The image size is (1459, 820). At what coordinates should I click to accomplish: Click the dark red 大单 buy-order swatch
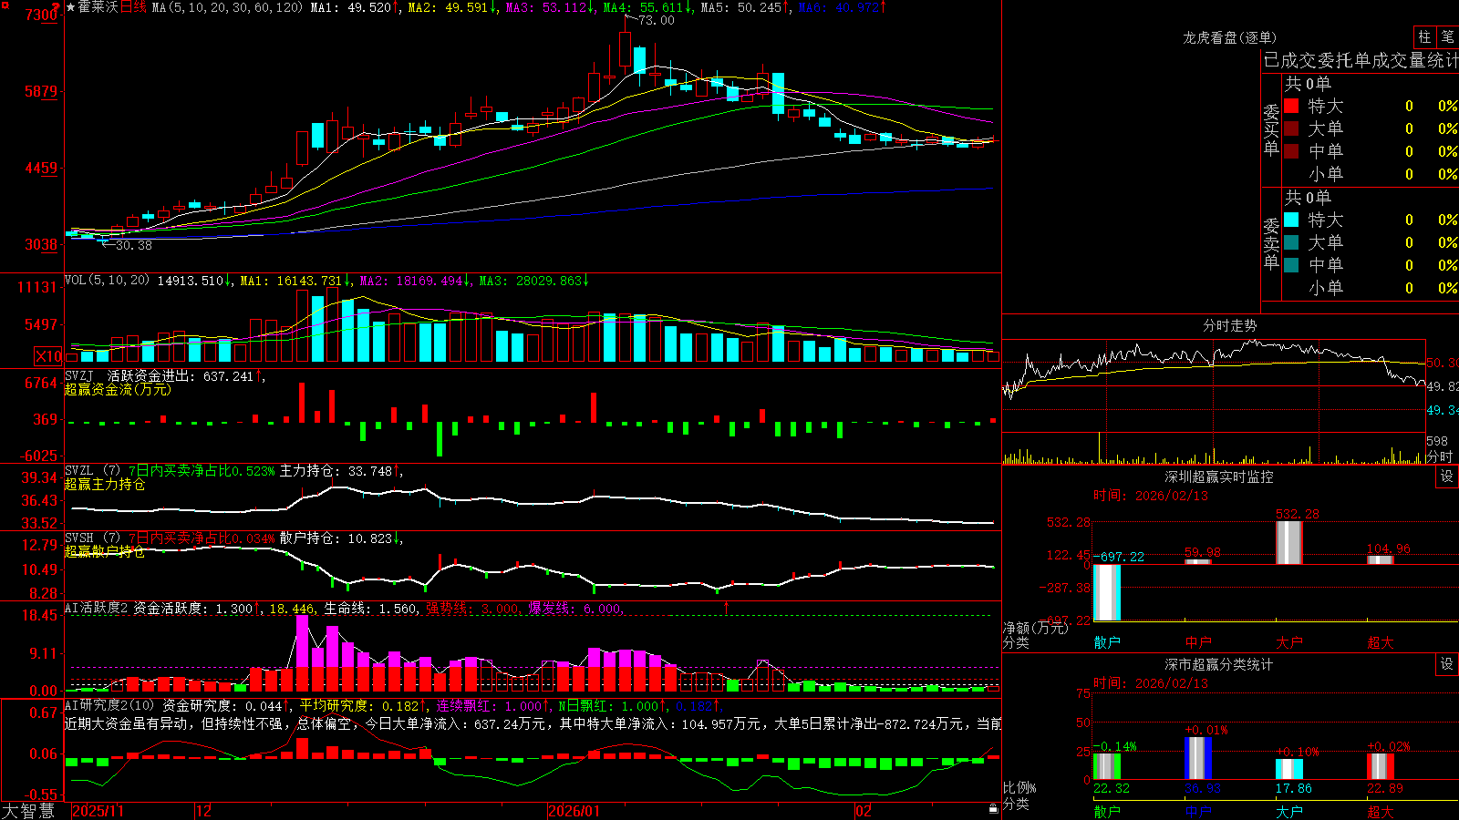[x=1291, y=128]
